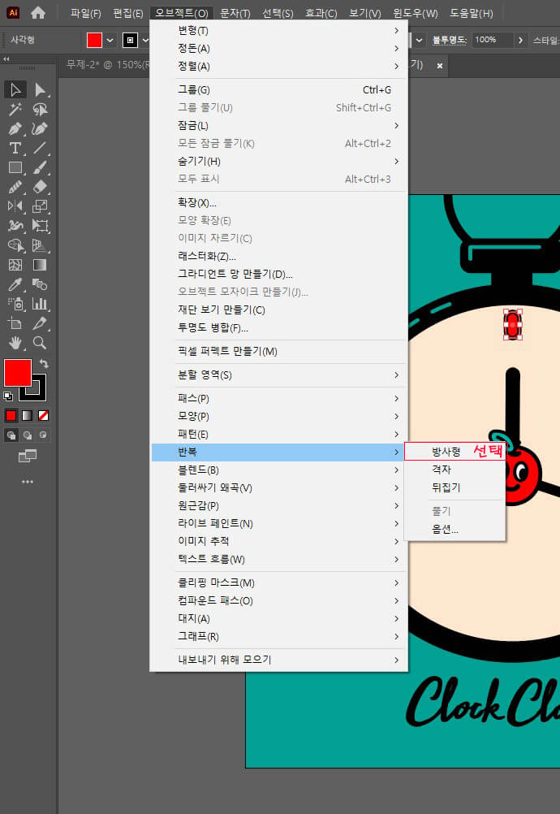
Task: Select the Paintbrush tool
Action: (40, 167)
